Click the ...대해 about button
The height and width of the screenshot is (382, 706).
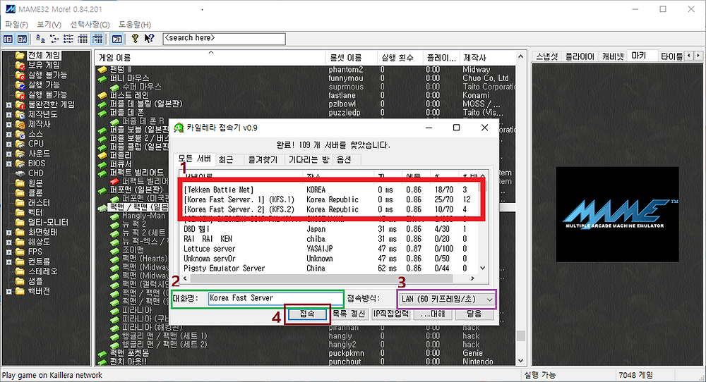432,314
